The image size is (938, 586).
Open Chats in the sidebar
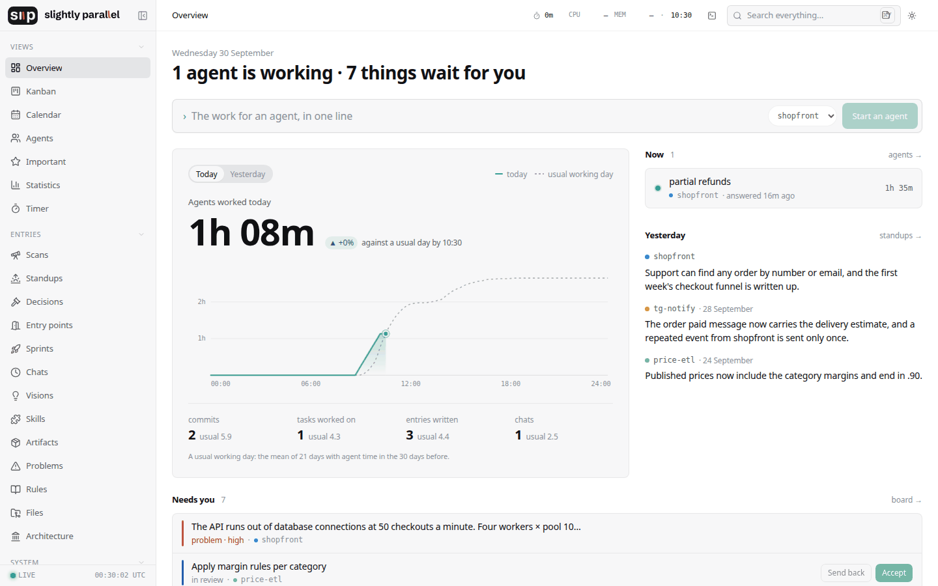[78, 372]
